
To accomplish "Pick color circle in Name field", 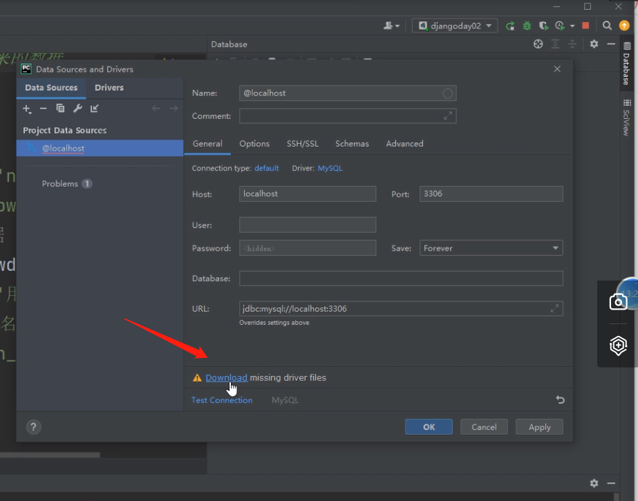I will click(447, 93).
